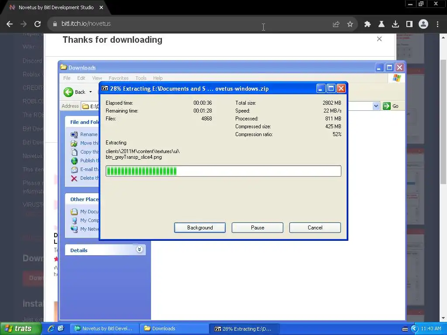Open File menu in Downloads window
The width and height of the screenshot is (447, 335).
click(67, 78)
